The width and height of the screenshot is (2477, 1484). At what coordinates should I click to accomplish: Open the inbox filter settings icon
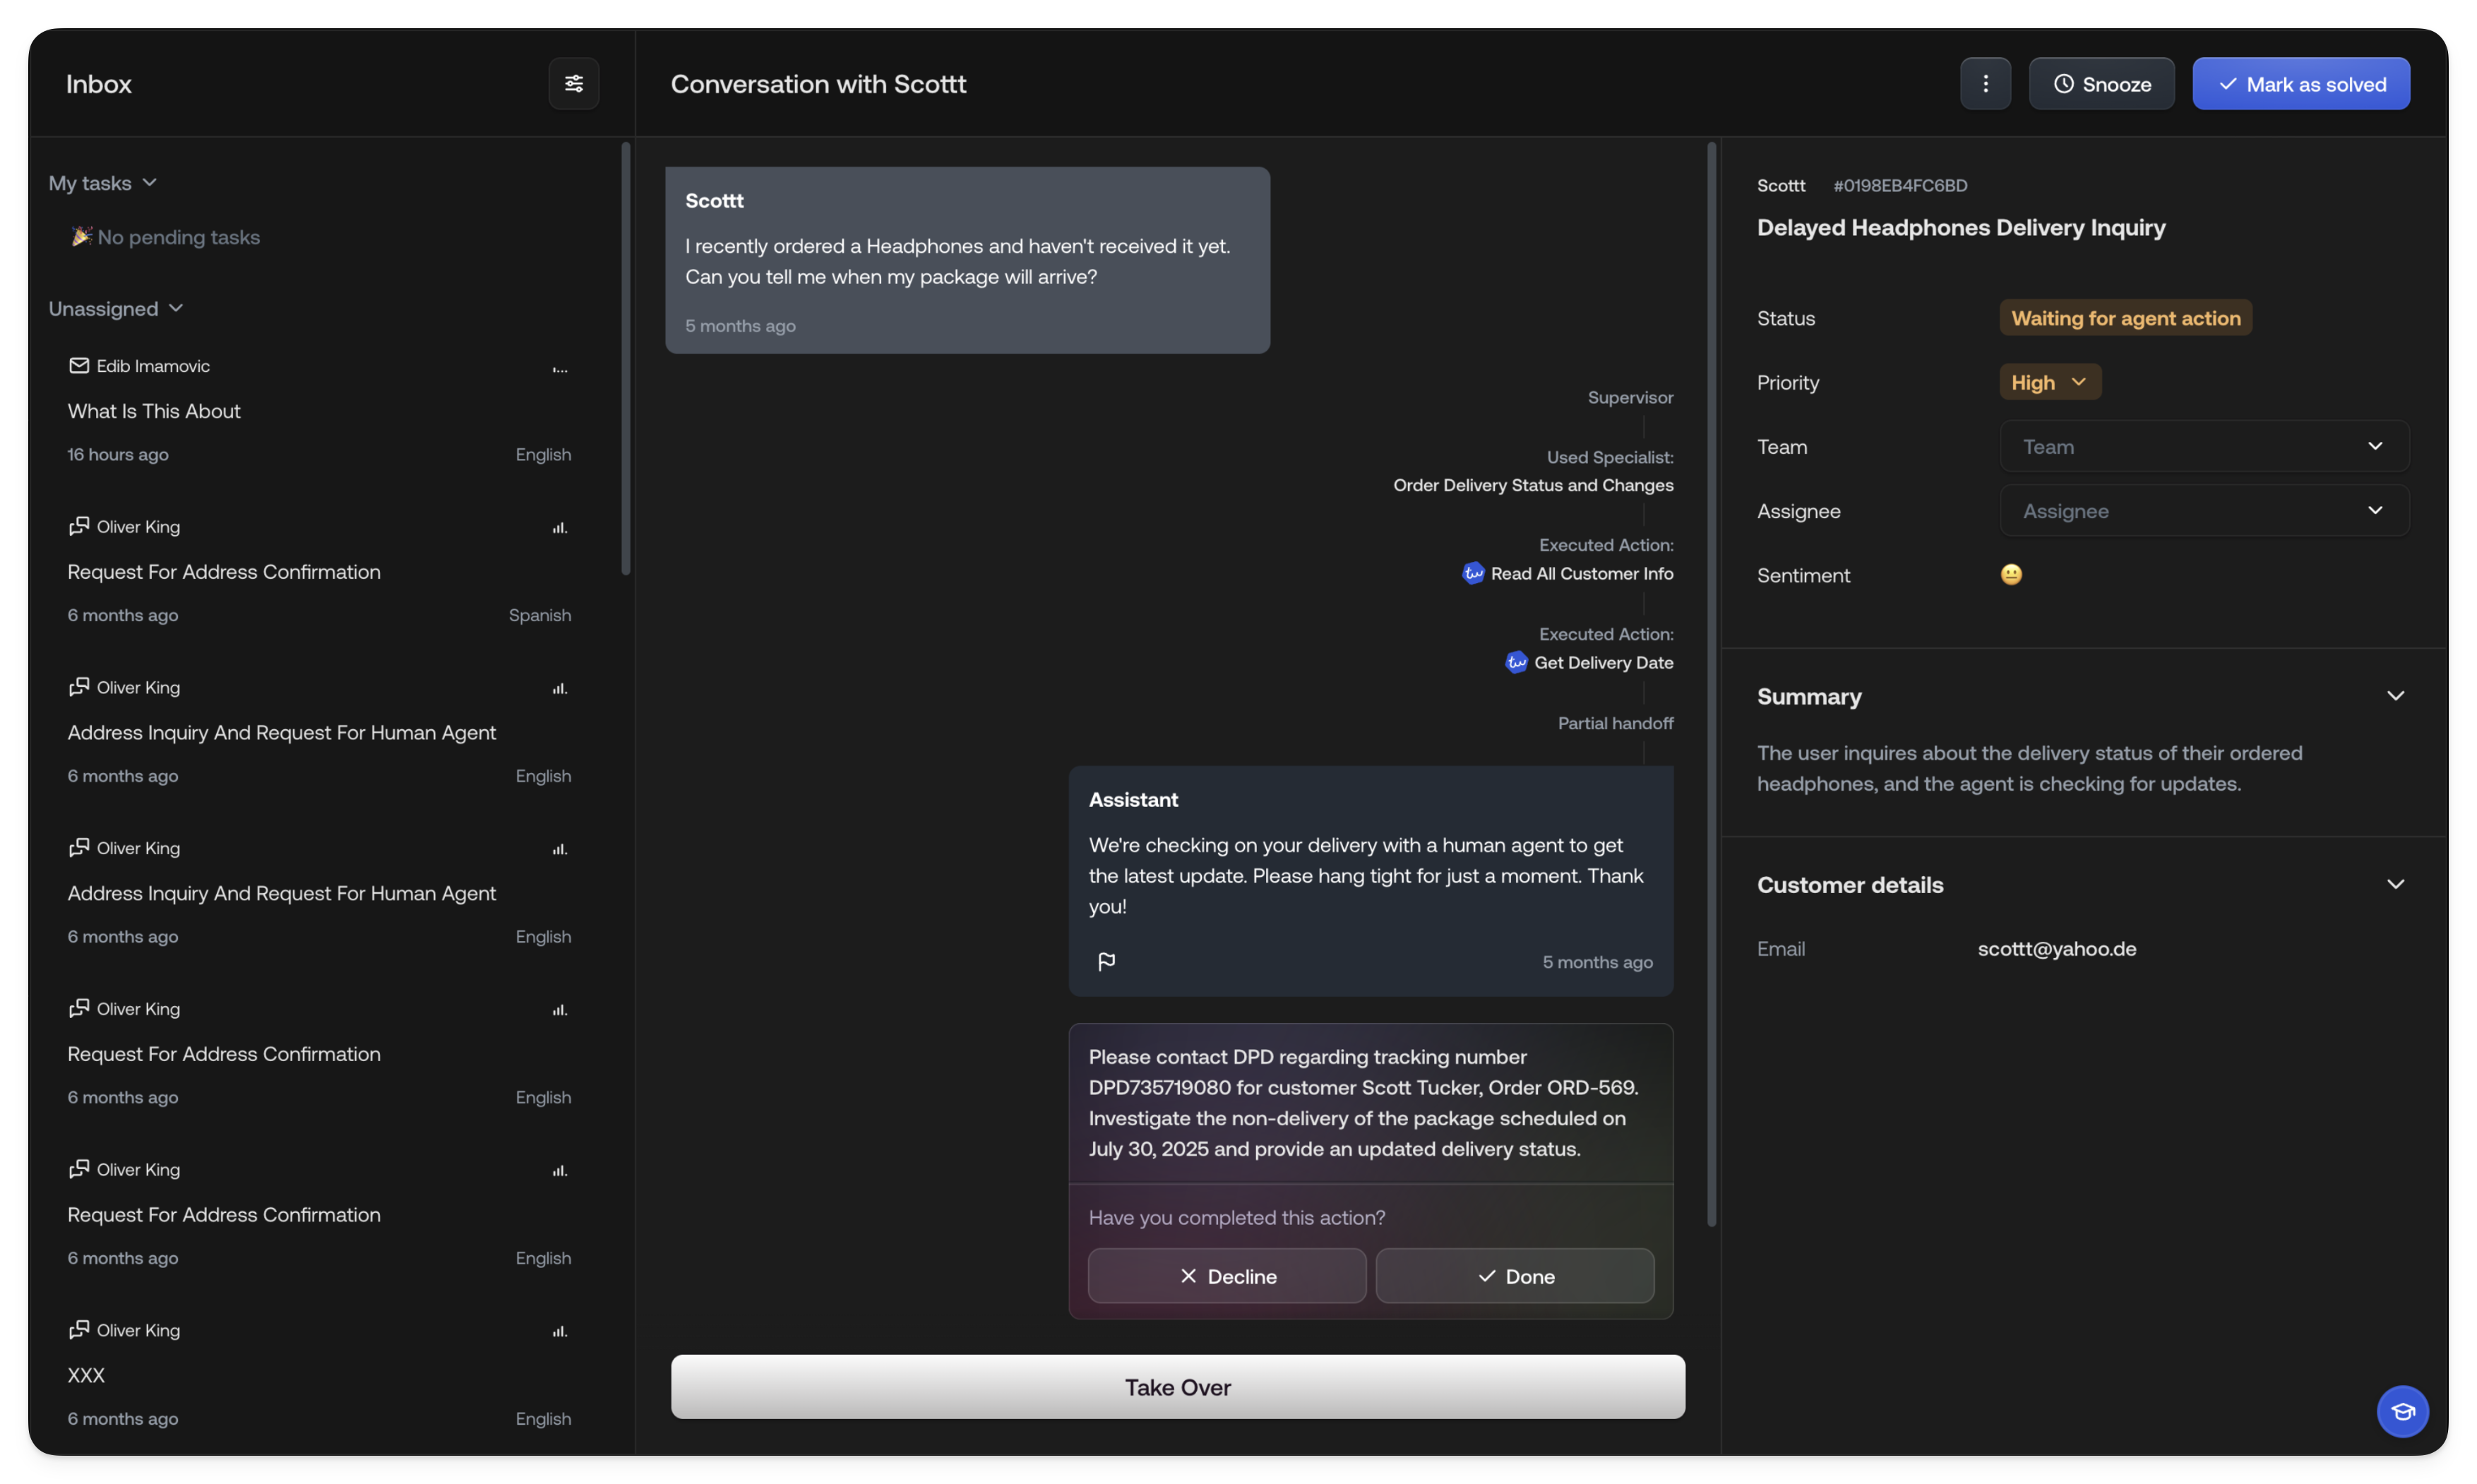[x=573, y=83]
